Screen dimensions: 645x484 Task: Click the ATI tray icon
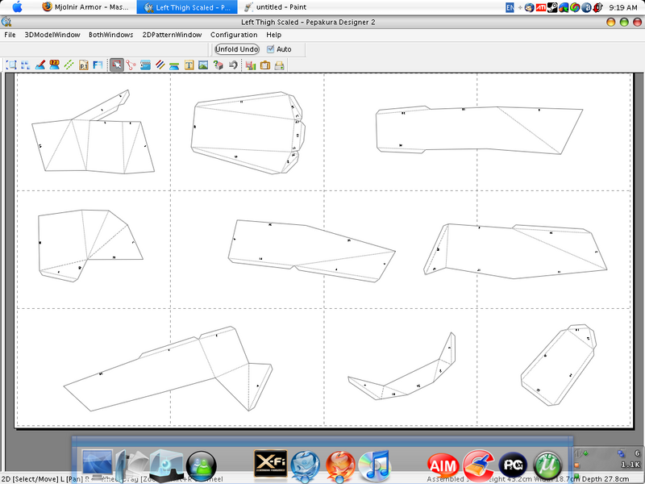pos(541,7)
